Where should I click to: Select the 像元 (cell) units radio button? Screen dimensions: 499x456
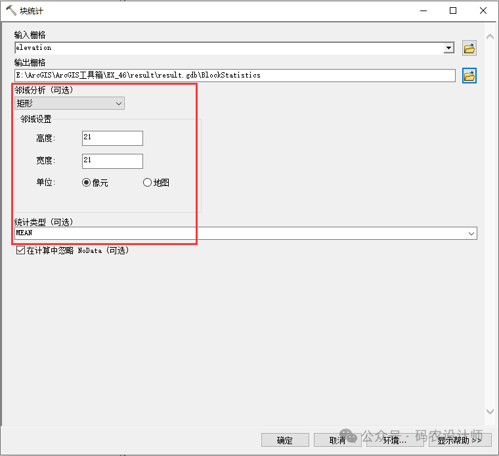87,183
